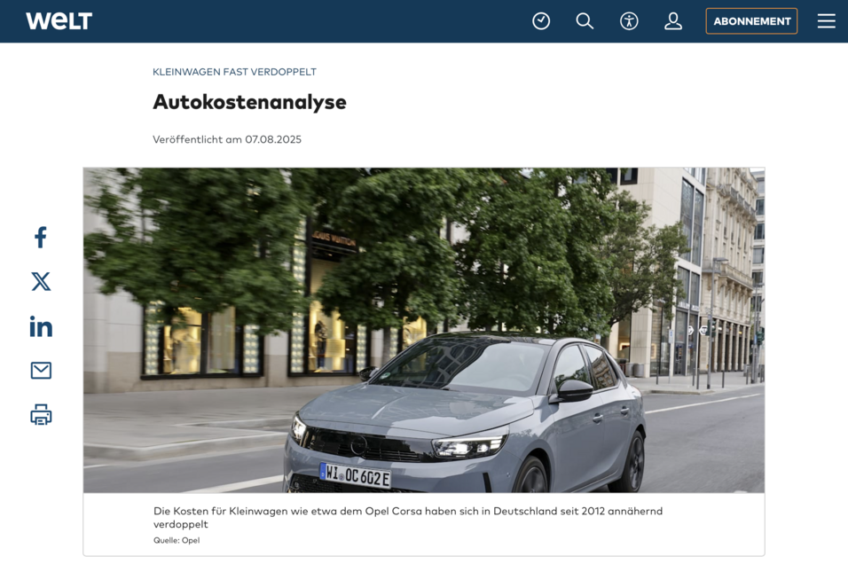Open the Opel Corsa article image
This screenshot has width=848, height=564.
click(x=424, y=330)
